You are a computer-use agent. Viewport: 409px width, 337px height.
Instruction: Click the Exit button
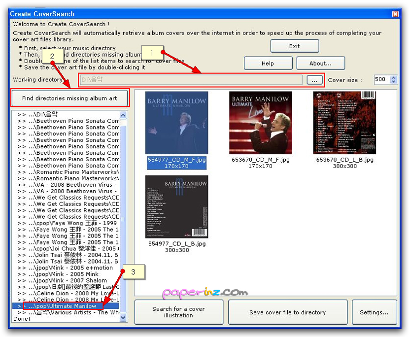[x=295, y=46]
